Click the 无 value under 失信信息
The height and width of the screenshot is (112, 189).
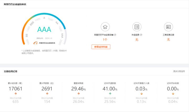(x=137, y=40)
